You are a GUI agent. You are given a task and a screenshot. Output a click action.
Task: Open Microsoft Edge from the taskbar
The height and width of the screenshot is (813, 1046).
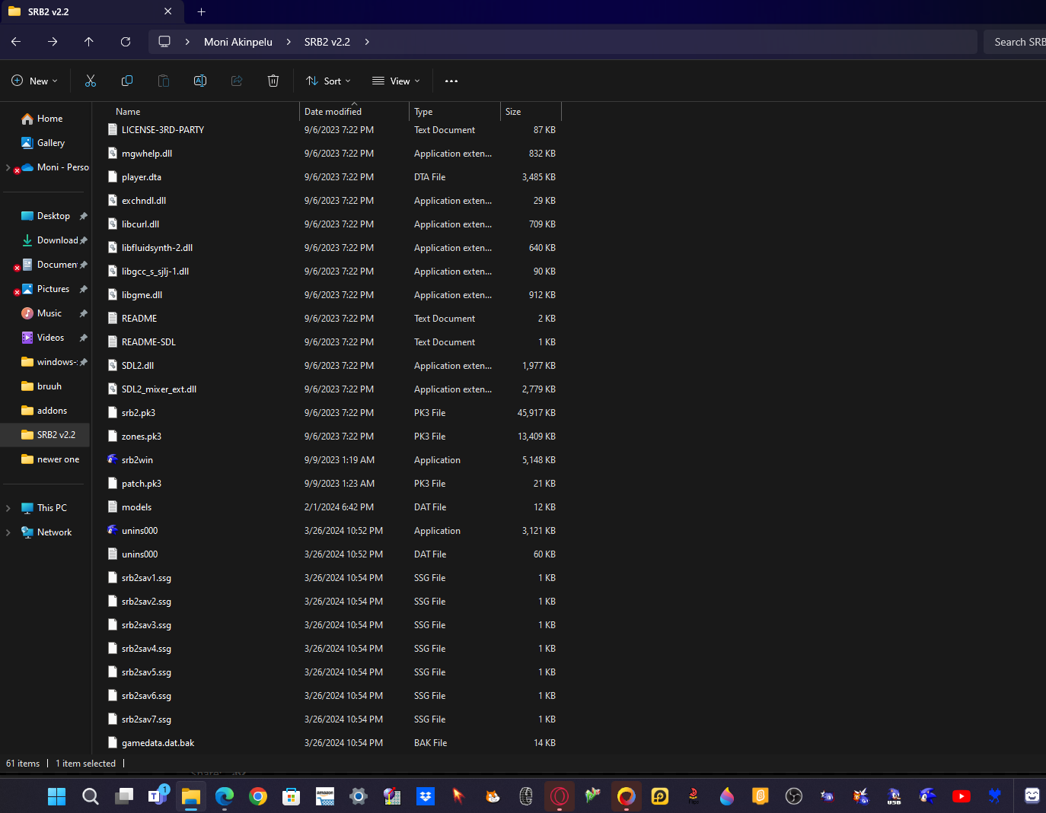pos(225,796)
